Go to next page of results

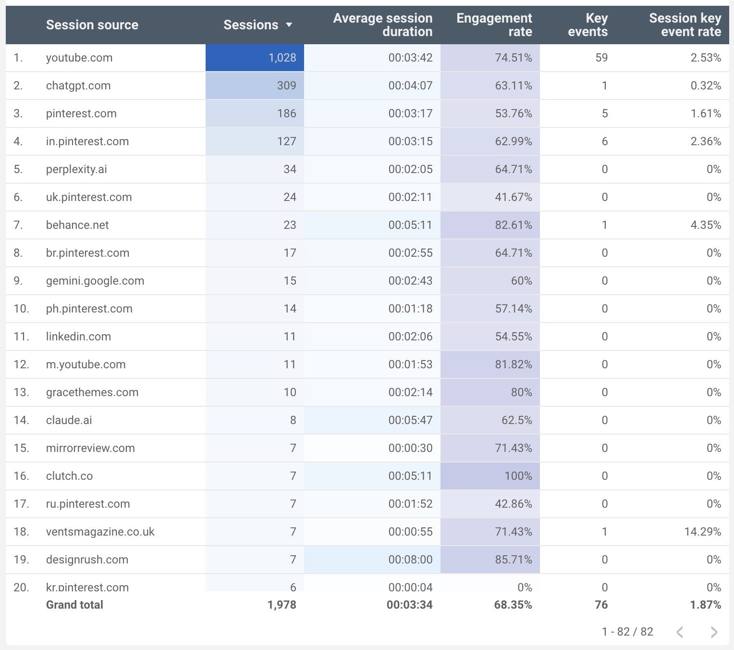point(714,632)
